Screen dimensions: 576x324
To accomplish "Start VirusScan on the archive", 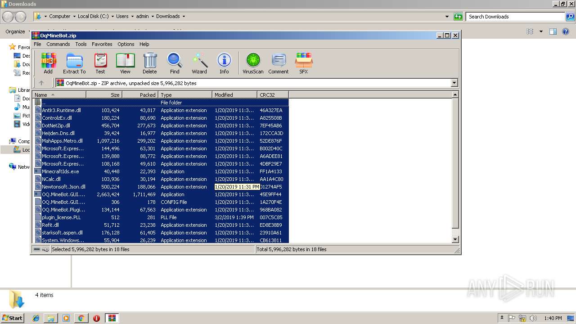I will (253, 63).
